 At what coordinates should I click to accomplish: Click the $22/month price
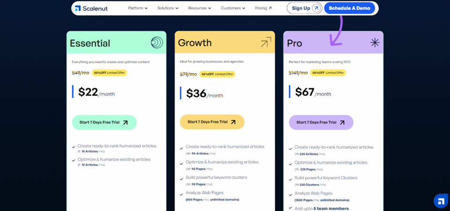(96, 92)
